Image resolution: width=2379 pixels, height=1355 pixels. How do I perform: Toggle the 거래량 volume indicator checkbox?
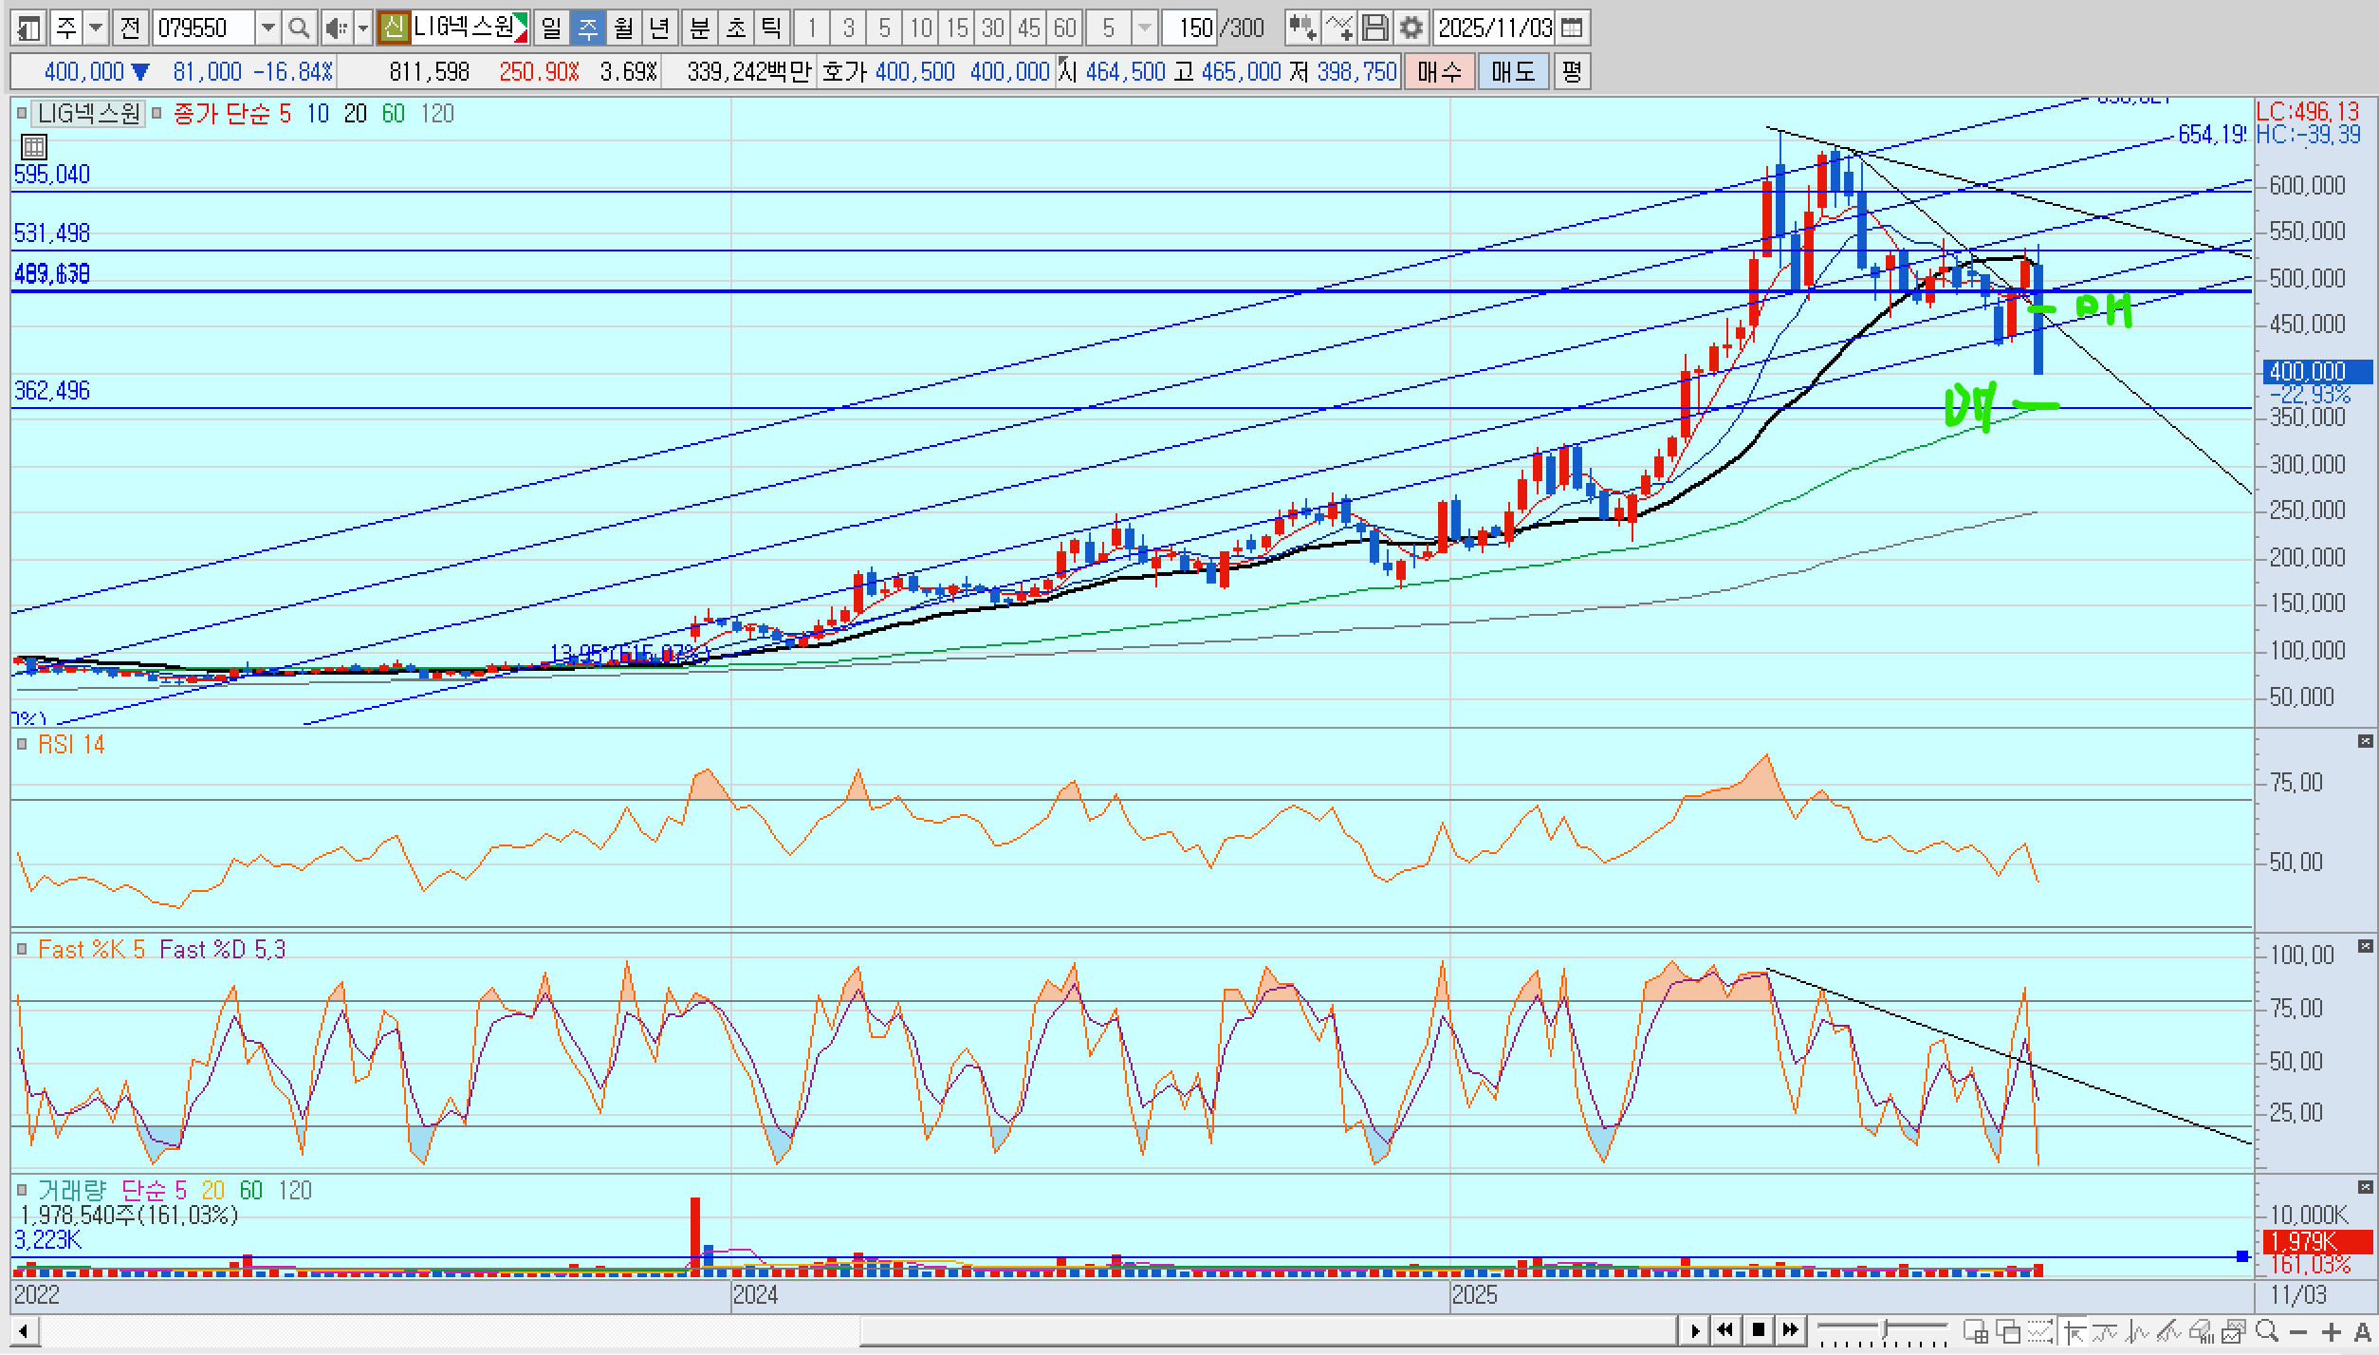pyautogui.click(x=22, y=1190)
